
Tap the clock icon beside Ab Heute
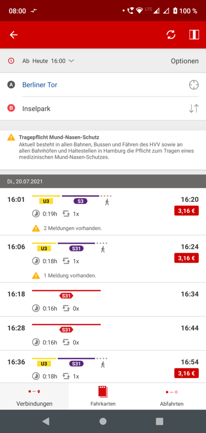point(11,61)
